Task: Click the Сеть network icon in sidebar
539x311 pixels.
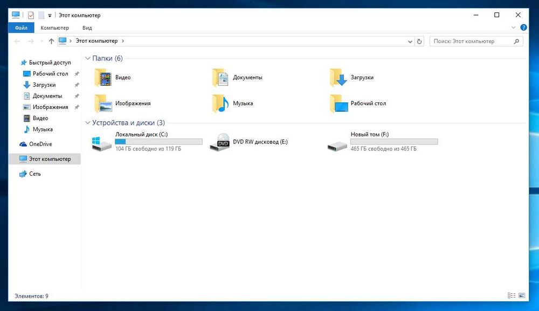Action: click(x=23, y=174)
